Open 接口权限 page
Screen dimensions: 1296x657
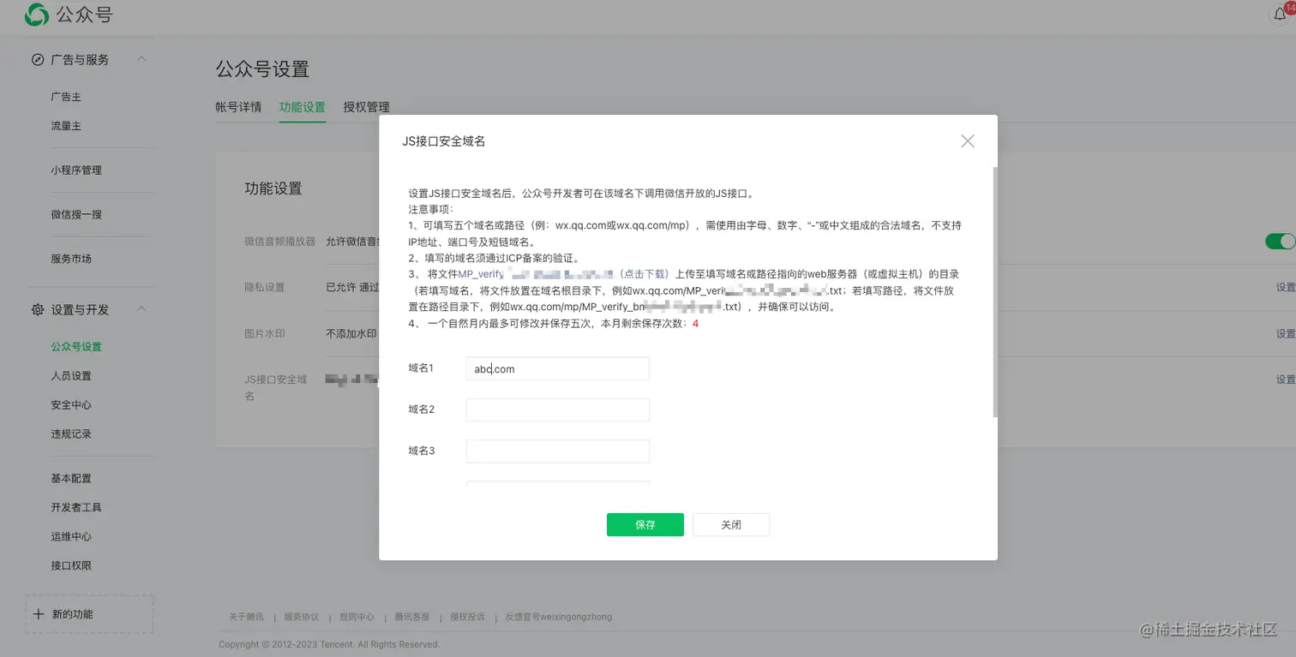(x=71, y=566)
